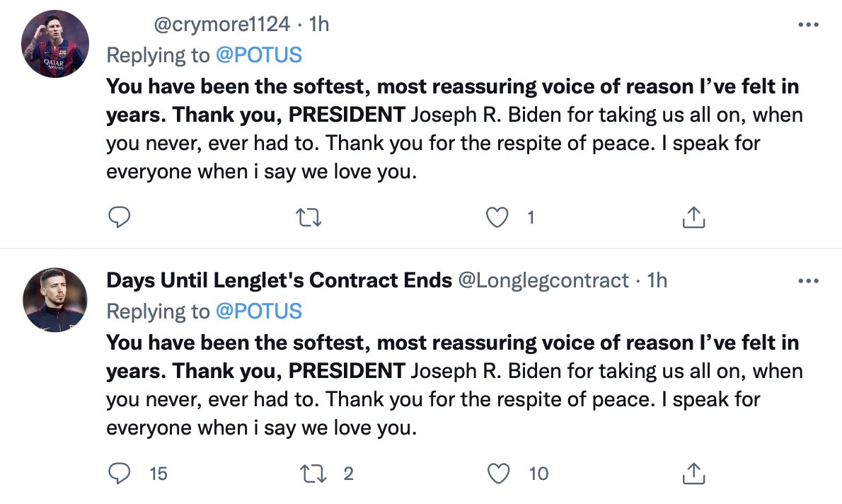Open more options for Longlegcontract tweet
Viewport: 842px width, 504px height.
(807, 281)
